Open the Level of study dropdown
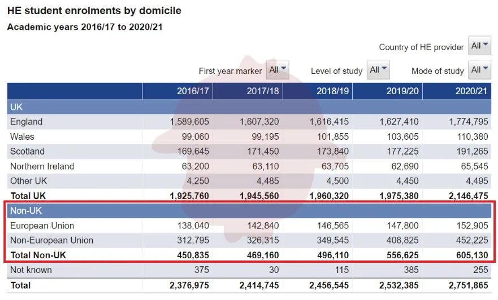498x300 pixels. click(x=378, y=70)
